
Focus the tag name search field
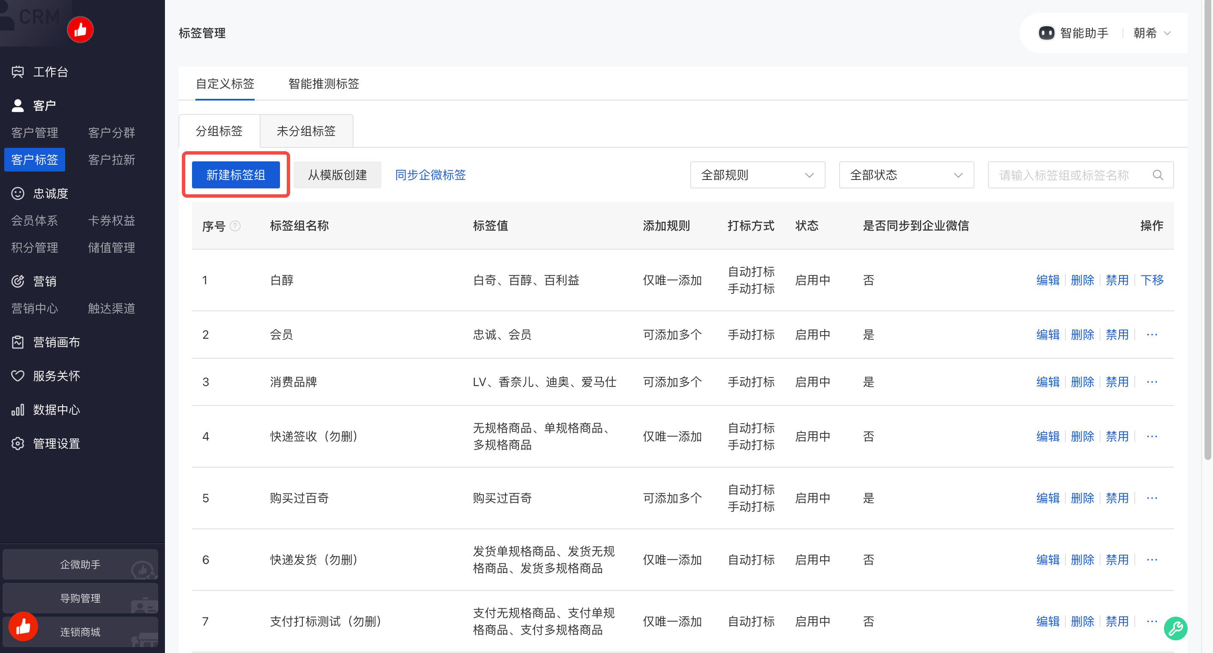tap(1080, 175)
